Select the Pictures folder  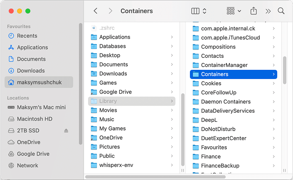(132, 147)
